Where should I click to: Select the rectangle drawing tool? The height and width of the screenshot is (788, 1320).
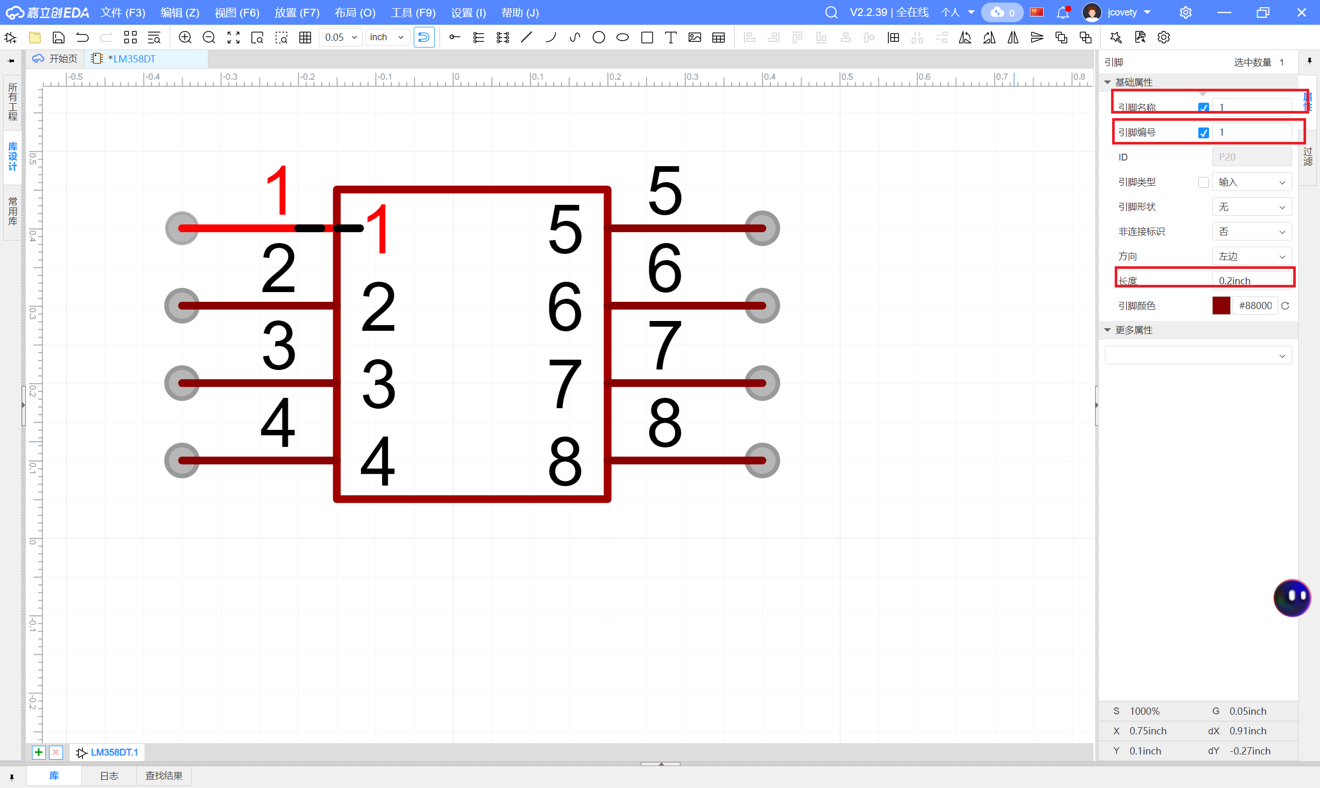646,37
